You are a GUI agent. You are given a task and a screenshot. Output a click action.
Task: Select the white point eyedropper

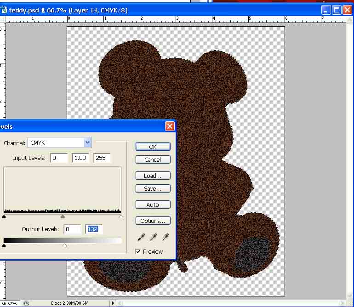coord(165,237)
